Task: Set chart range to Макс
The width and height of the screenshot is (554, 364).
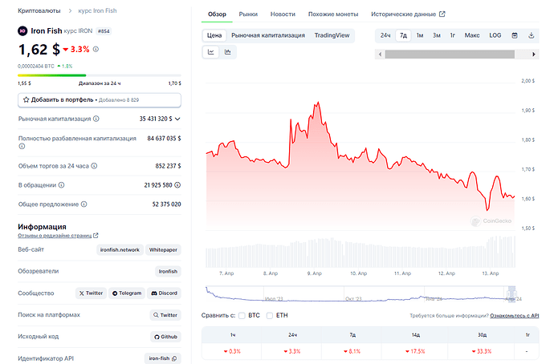Action: click(472, 35)
